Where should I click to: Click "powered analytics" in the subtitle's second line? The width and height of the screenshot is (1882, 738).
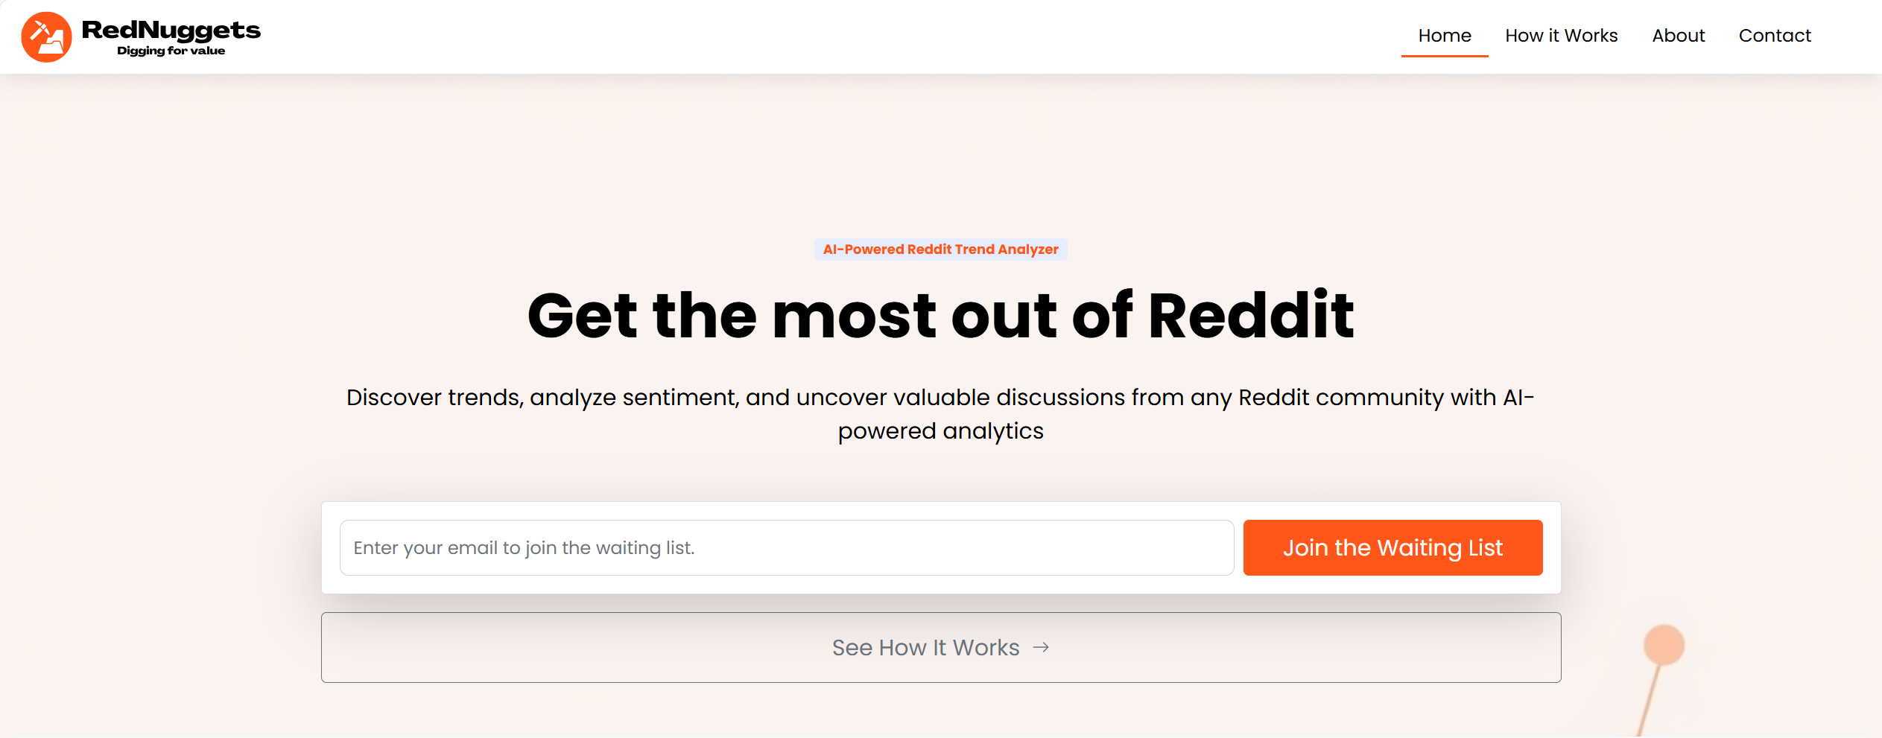point(940,431)
